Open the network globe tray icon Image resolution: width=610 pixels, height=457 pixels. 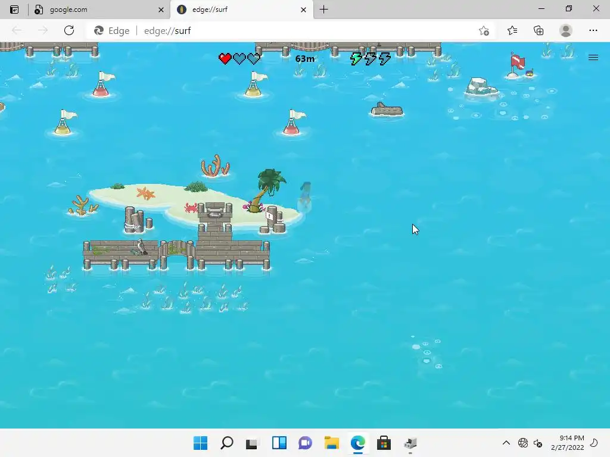point(523,443)
